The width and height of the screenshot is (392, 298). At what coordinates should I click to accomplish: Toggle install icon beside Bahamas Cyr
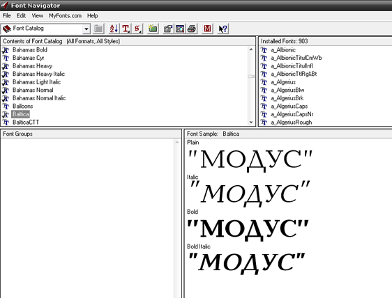pyautogui.click(x=6, y=58)
